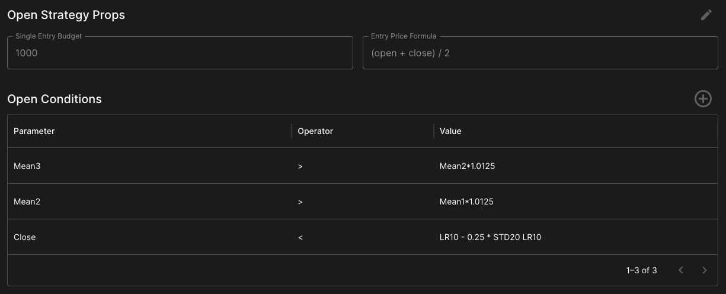Click the column separator between Parameter and Operator
The height and width of the screenshot is (294, 726).
tap(292, 131)
